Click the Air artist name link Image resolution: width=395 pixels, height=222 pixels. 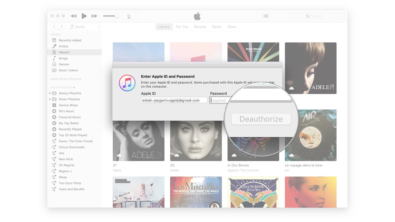(287, 170)
